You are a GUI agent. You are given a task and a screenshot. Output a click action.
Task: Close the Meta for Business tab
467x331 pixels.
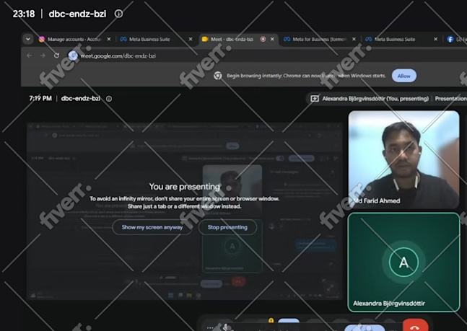click(x=354, y=39)
